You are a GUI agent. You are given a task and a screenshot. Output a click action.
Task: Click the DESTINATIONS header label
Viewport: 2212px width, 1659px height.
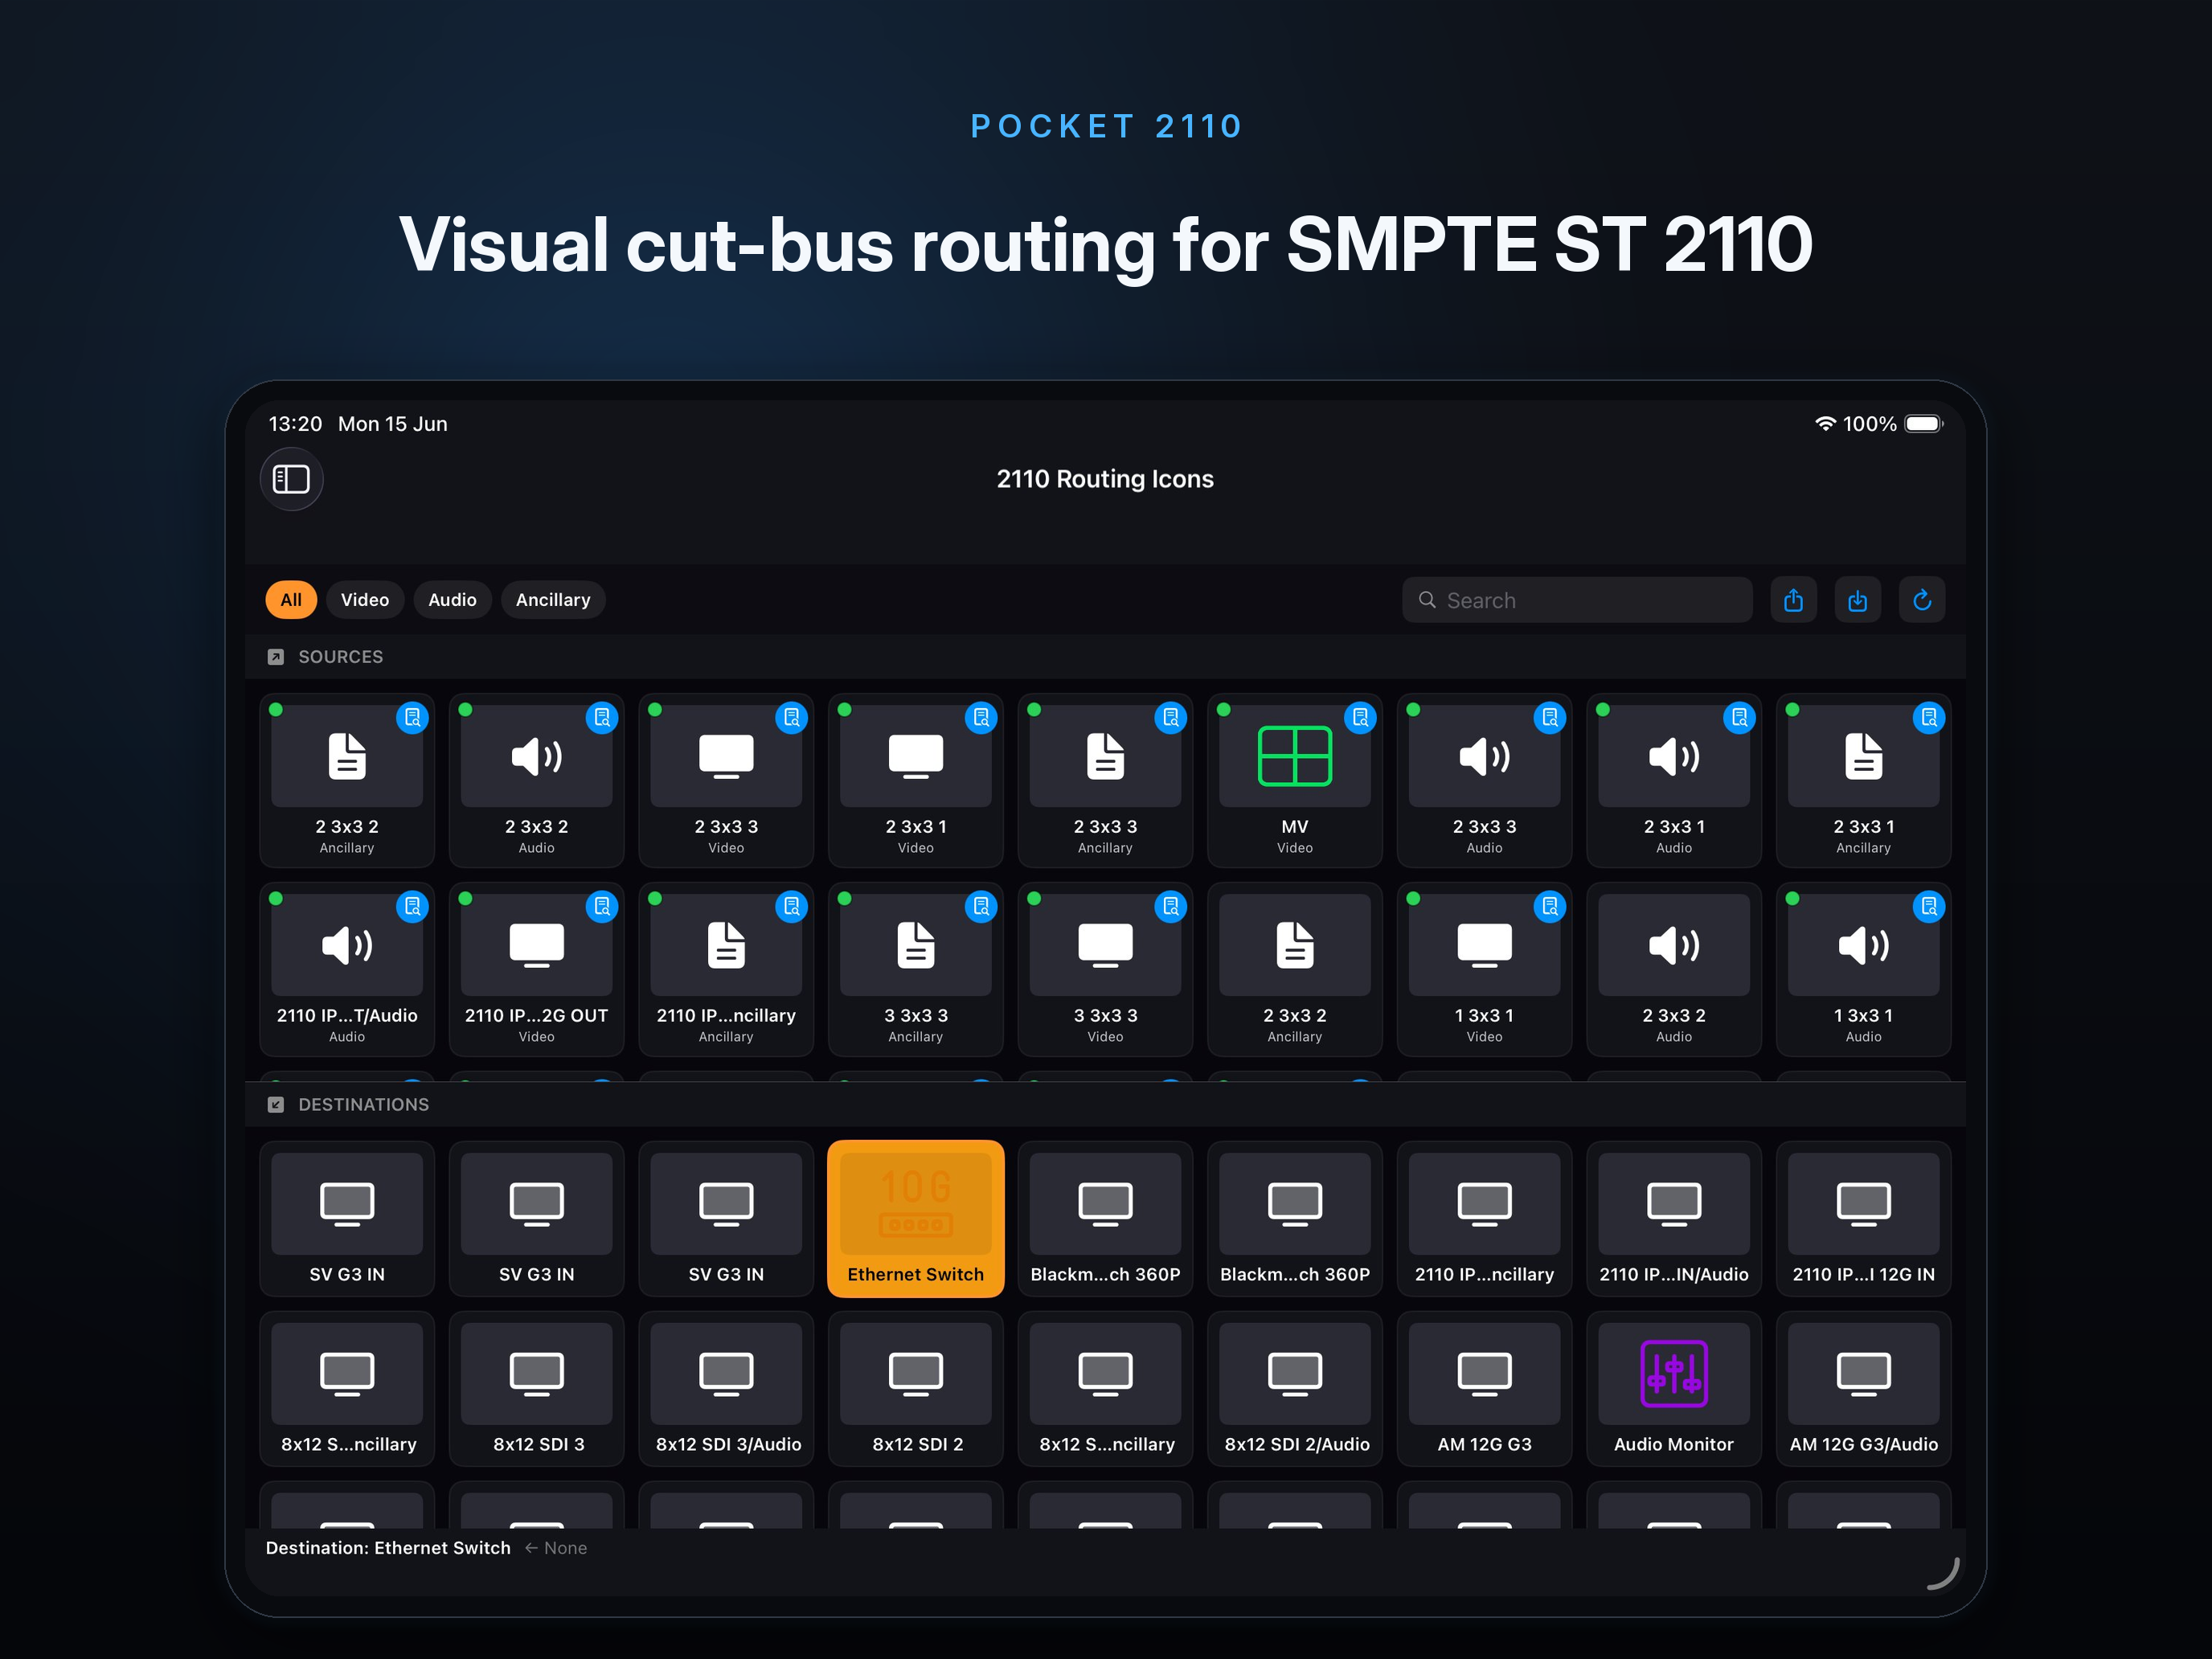(363, 1105)
